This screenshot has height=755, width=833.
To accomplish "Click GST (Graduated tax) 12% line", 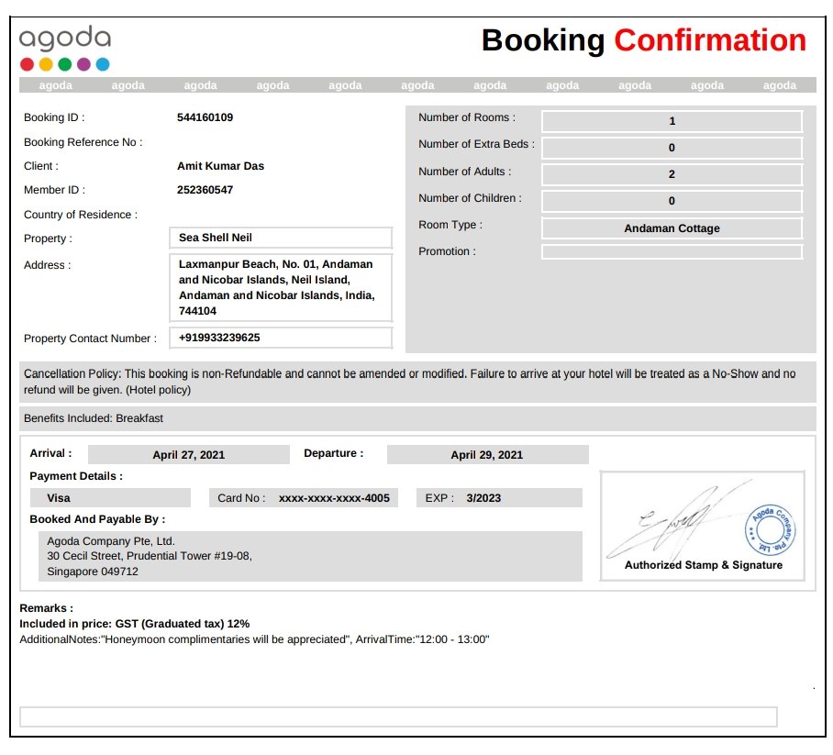I will 135,624.
